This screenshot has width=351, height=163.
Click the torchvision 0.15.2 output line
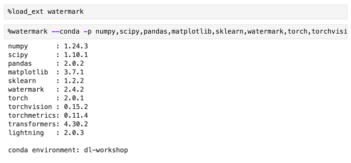(x=48, y=107)
